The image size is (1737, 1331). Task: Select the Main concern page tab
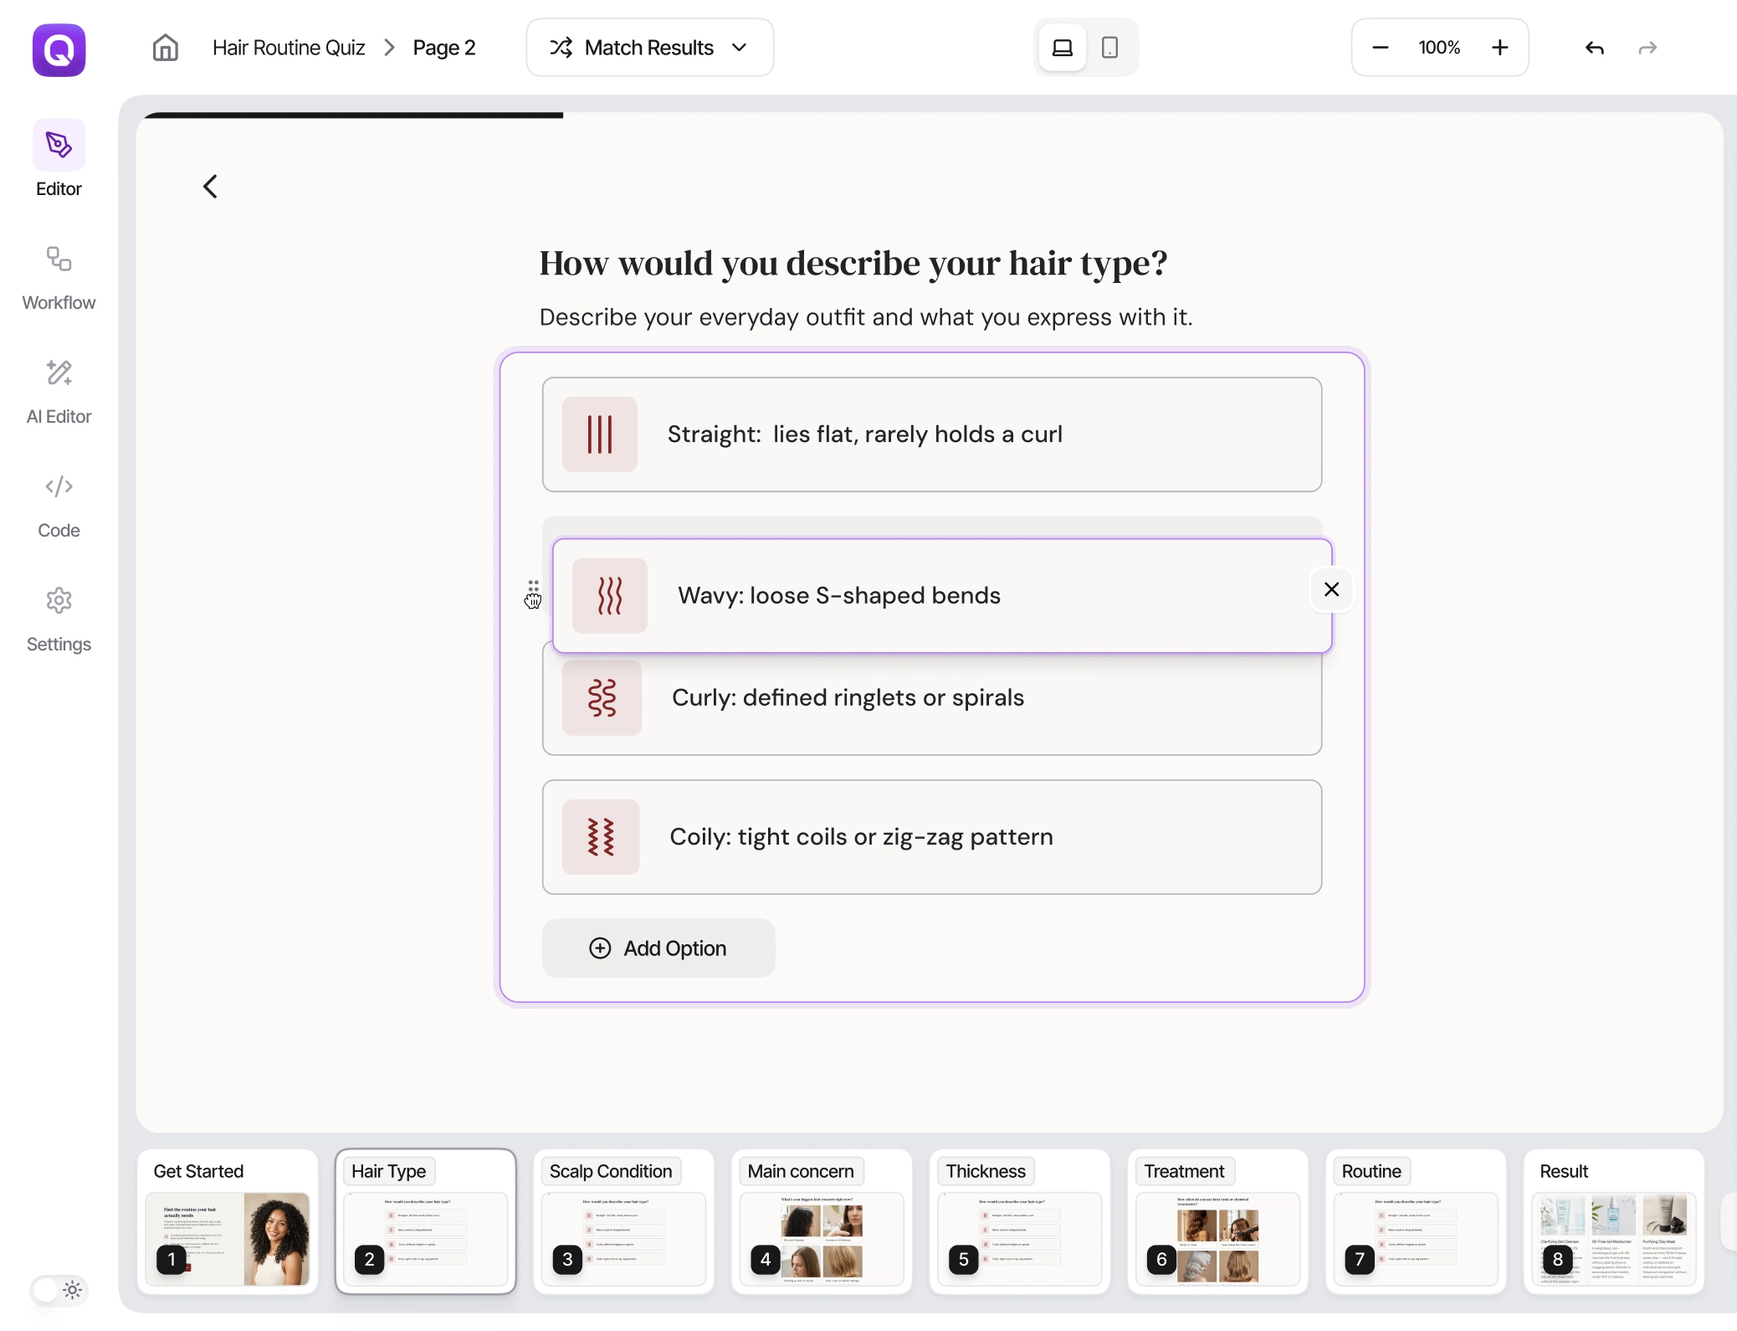coord(801,1171)
